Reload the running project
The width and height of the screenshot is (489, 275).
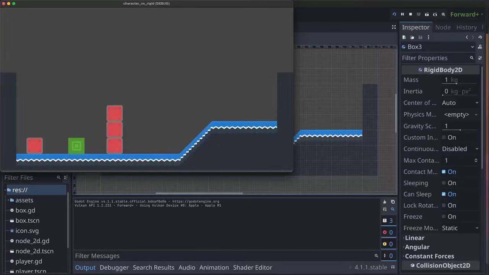[394, 15]
